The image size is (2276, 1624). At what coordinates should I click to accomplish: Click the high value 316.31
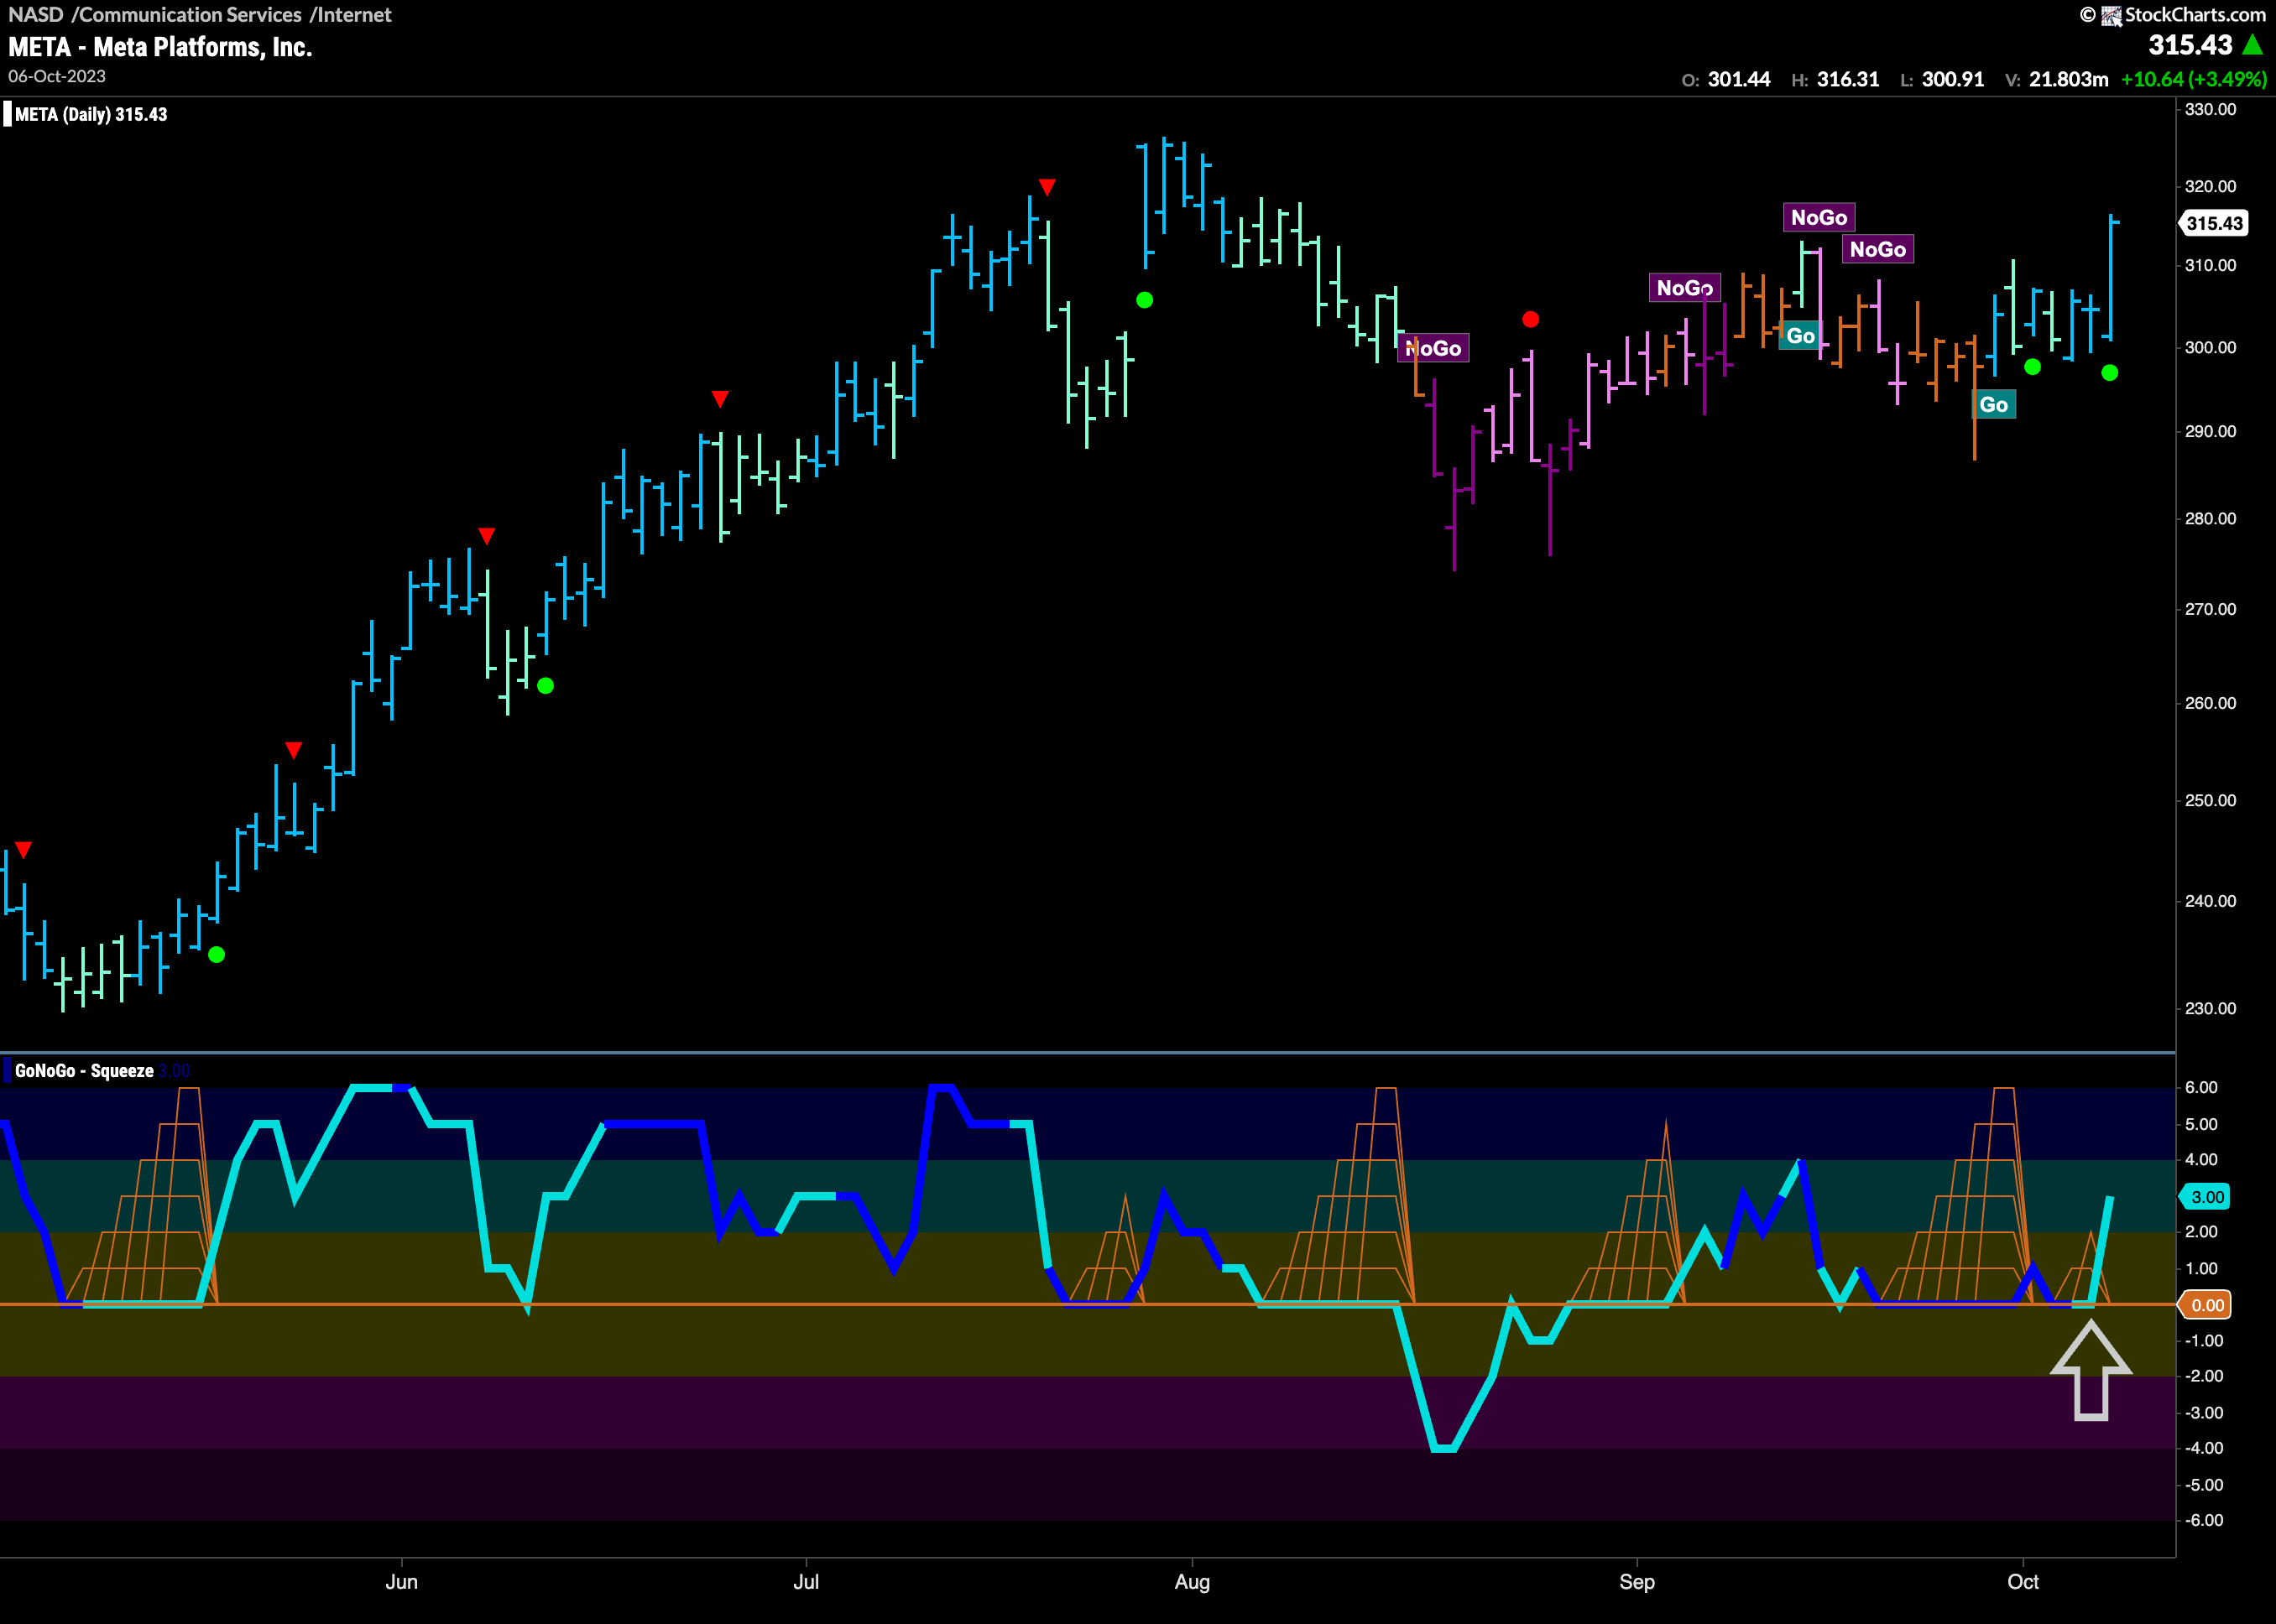click(1848, 79)
